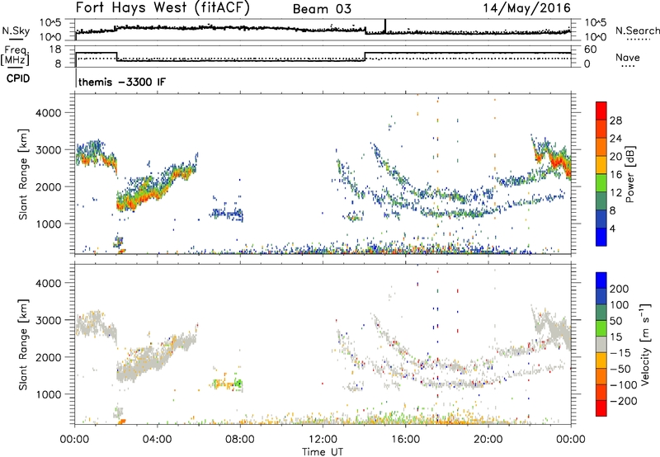660x457 pixels.
Task: Click the date "14/May/2016"
Action: click(526, 8)
